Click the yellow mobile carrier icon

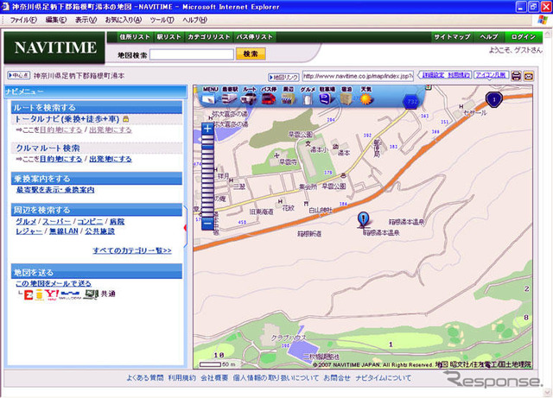click(x=39, y=294)
